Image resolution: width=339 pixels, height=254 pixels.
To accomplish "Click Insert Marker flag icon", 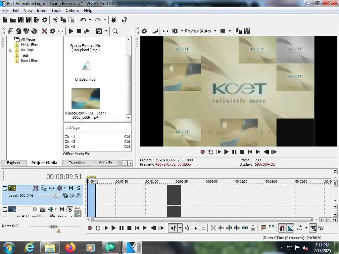I will [x=264, y=228].
